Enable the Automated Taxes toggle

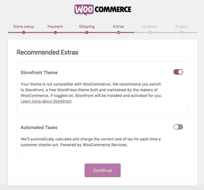click(178, 127)
